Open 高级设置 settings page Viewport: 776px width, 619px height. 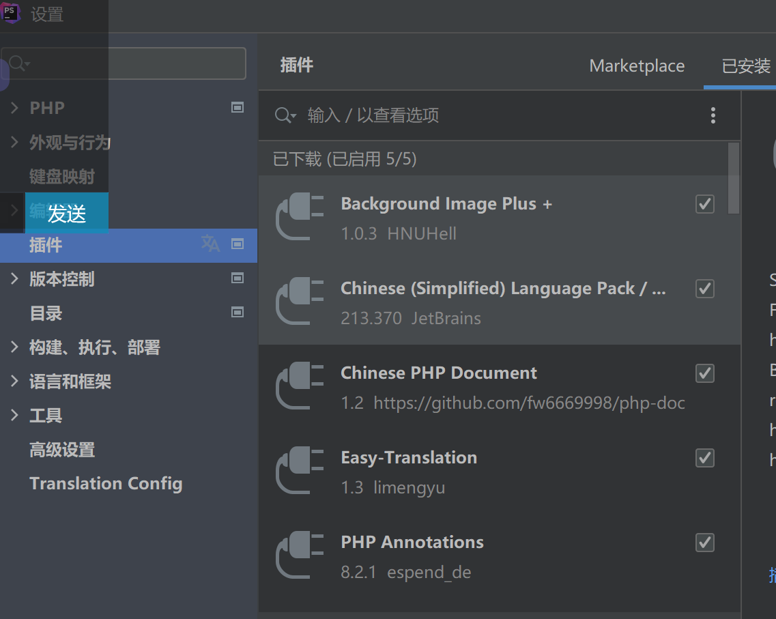pyautogui.click(x=62, y=450)
